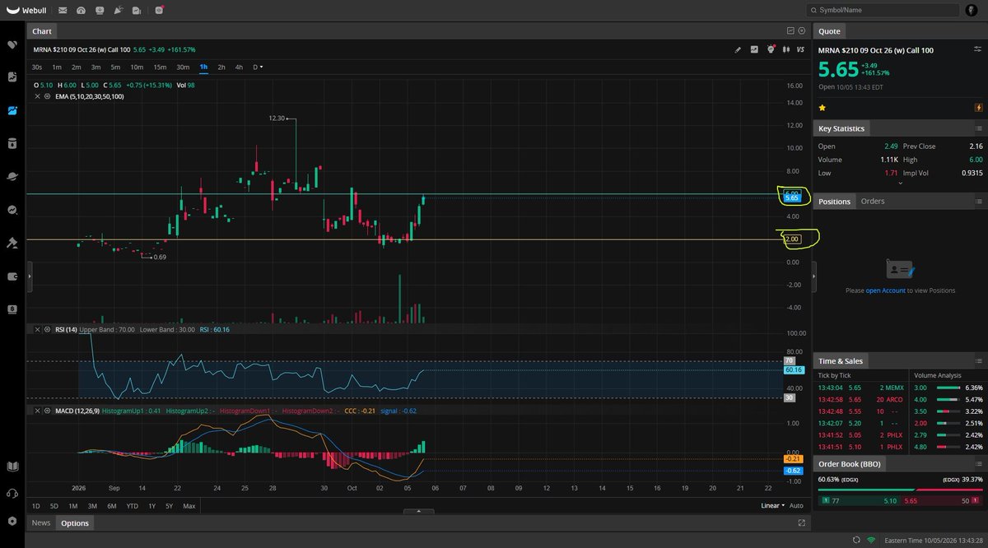Click the VS compare symbol icon
The image size is (988, 548).
click(x=802, y=49)
